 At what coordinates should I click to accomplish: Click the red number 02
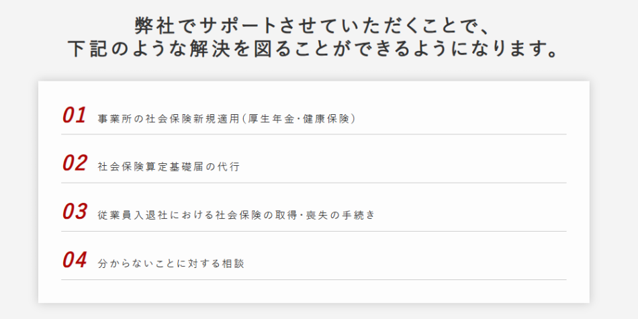75,165
